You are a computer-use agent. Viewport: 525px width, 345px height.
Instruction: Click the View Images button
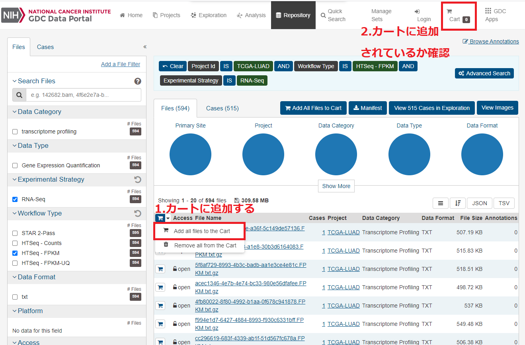(498, 108)
